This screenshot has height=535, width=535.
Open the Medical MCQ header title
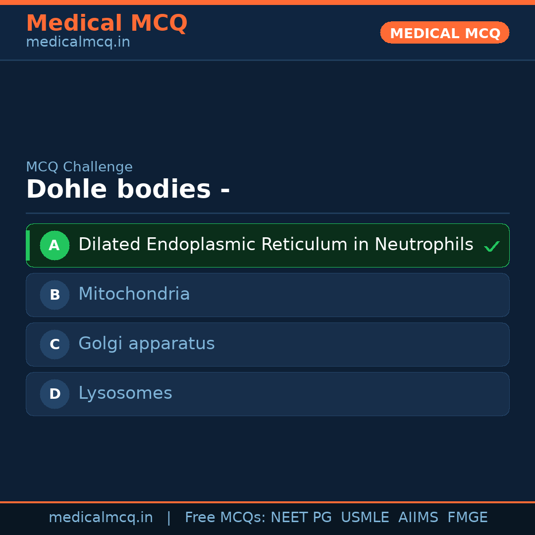(x=107, y=23)
